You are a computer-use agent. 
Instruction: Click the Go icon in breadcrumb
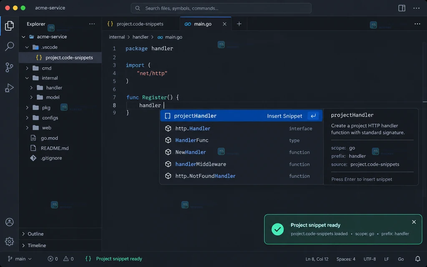click(x=160, y=37)
